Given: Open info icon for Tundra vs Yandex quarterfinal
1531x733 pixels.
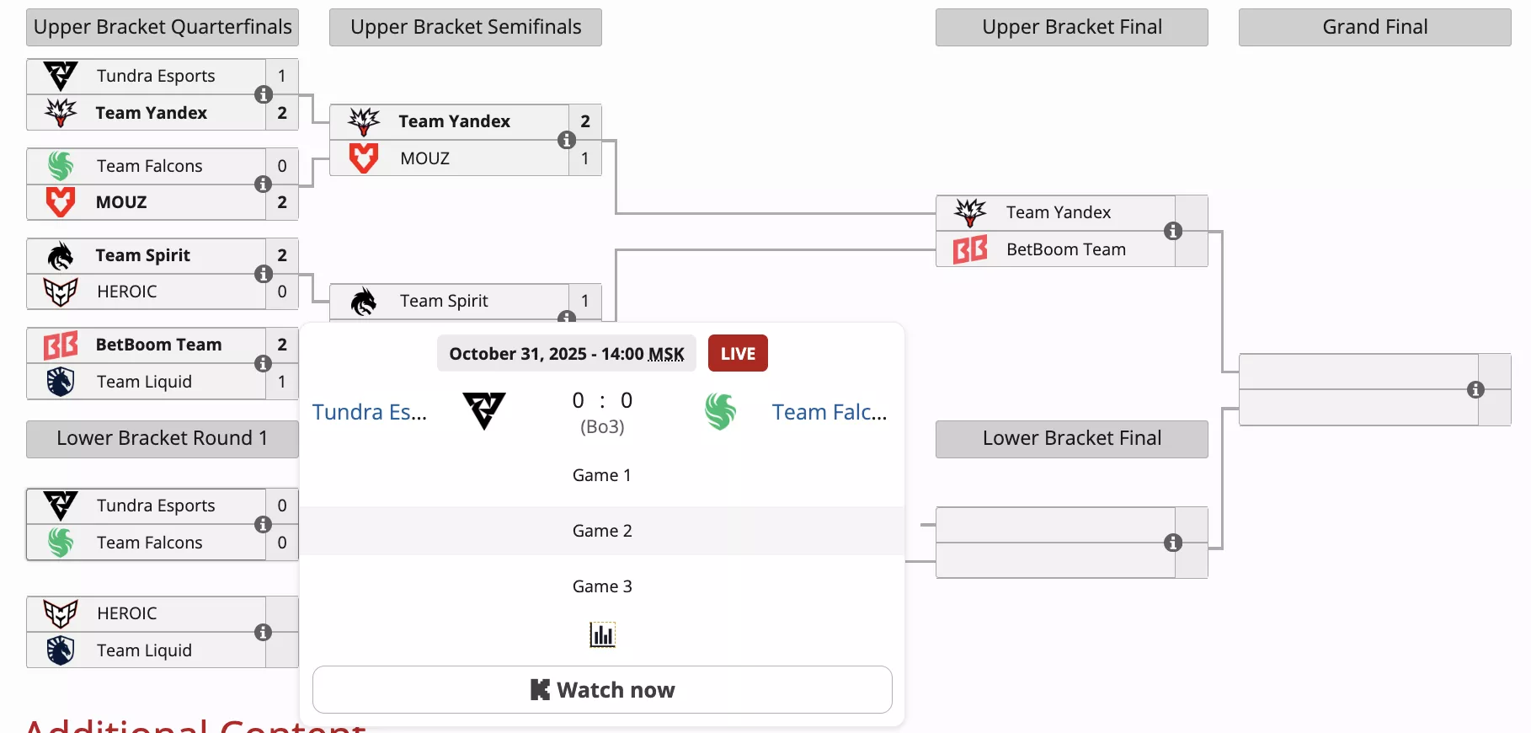Looking at the screenshot, I should click(264, 94).
